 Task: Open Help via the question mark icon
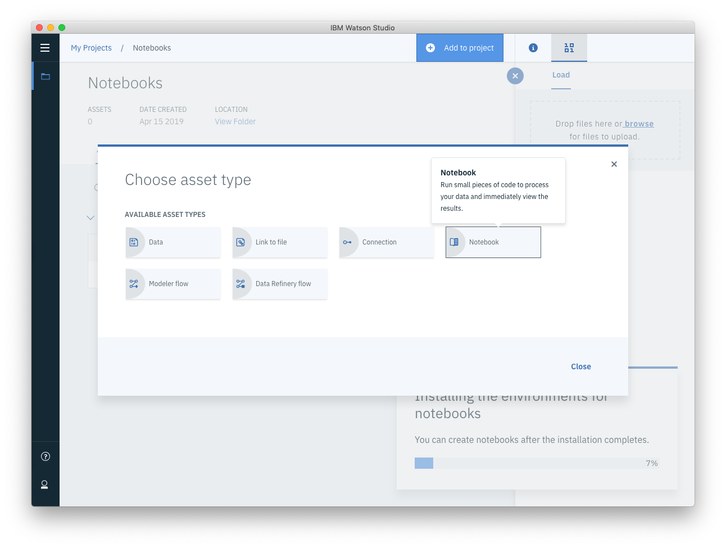tap(46, 456)
